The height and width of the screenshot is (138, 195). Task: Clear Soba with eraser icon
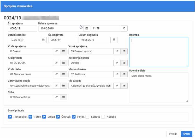(x=56, y=97)
